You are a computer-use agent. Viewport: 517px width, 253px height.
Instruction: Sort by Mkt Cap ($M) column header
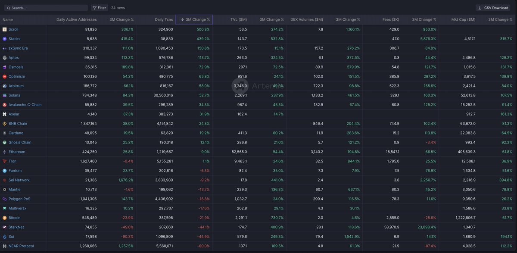coord(464,19)
